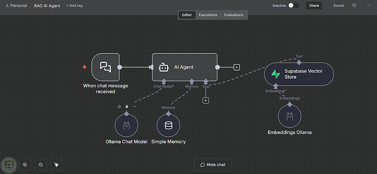Select the Ollama Chat Model node
This screenshot has width=377, height=174.
pyautogui.click(x=126, y=125)
